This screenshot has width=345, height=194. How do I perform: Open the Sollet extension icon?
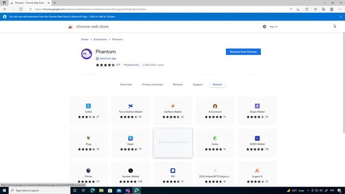(88, 106)
